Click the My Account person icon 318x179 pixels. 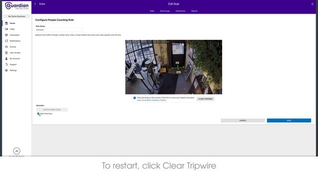pyautogui.click(x=6, y=59)
